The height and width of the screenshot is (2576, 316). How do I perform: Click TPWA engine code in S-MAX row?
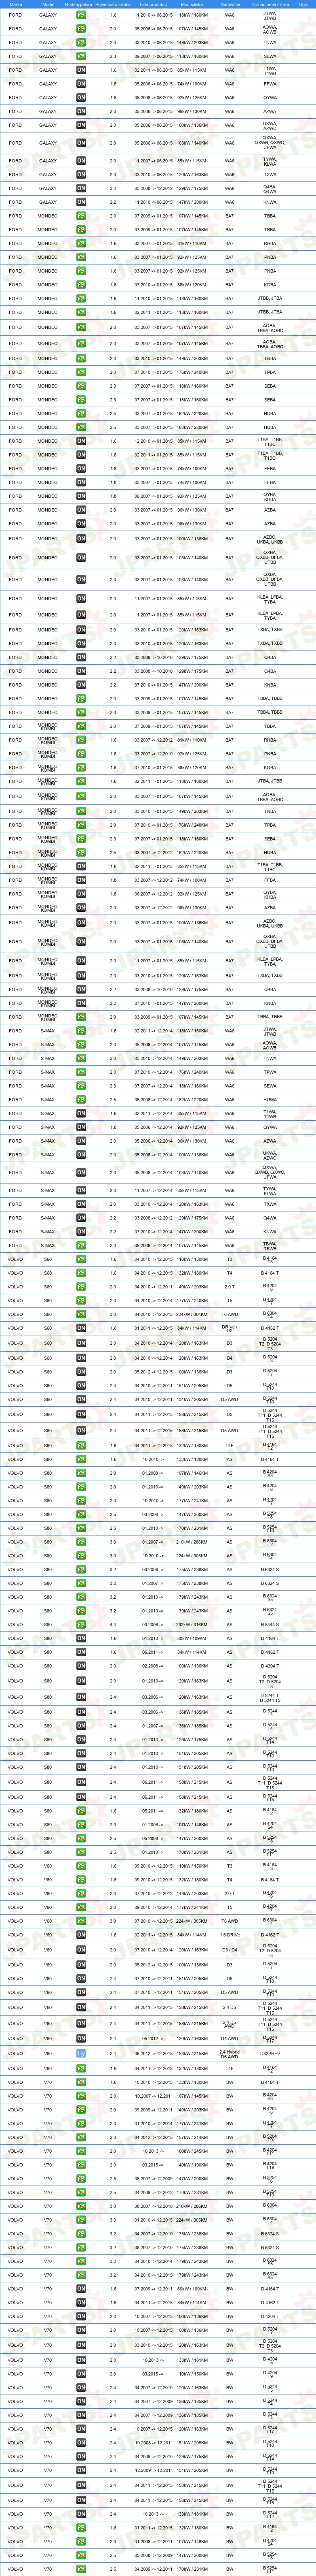[x=270, y=1073]
